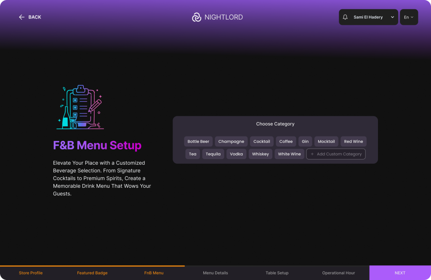This screenshot has width=431, height=280.
Task: Click the back arrow icon
Action: pyautogui.click(x=22, y=17)
